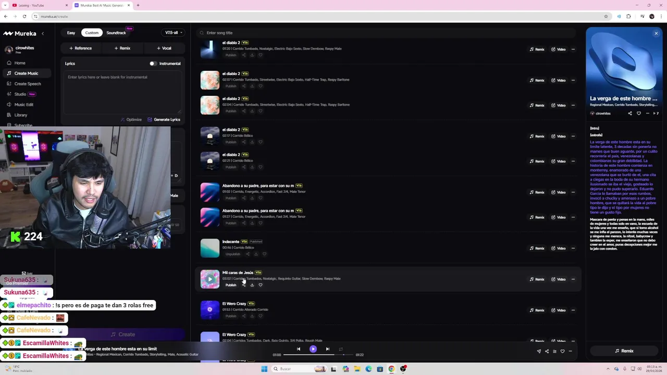Open Create Music in the sidebar
Image resolution: width=667 pixels, height=375 pixels.
(26, 73)
